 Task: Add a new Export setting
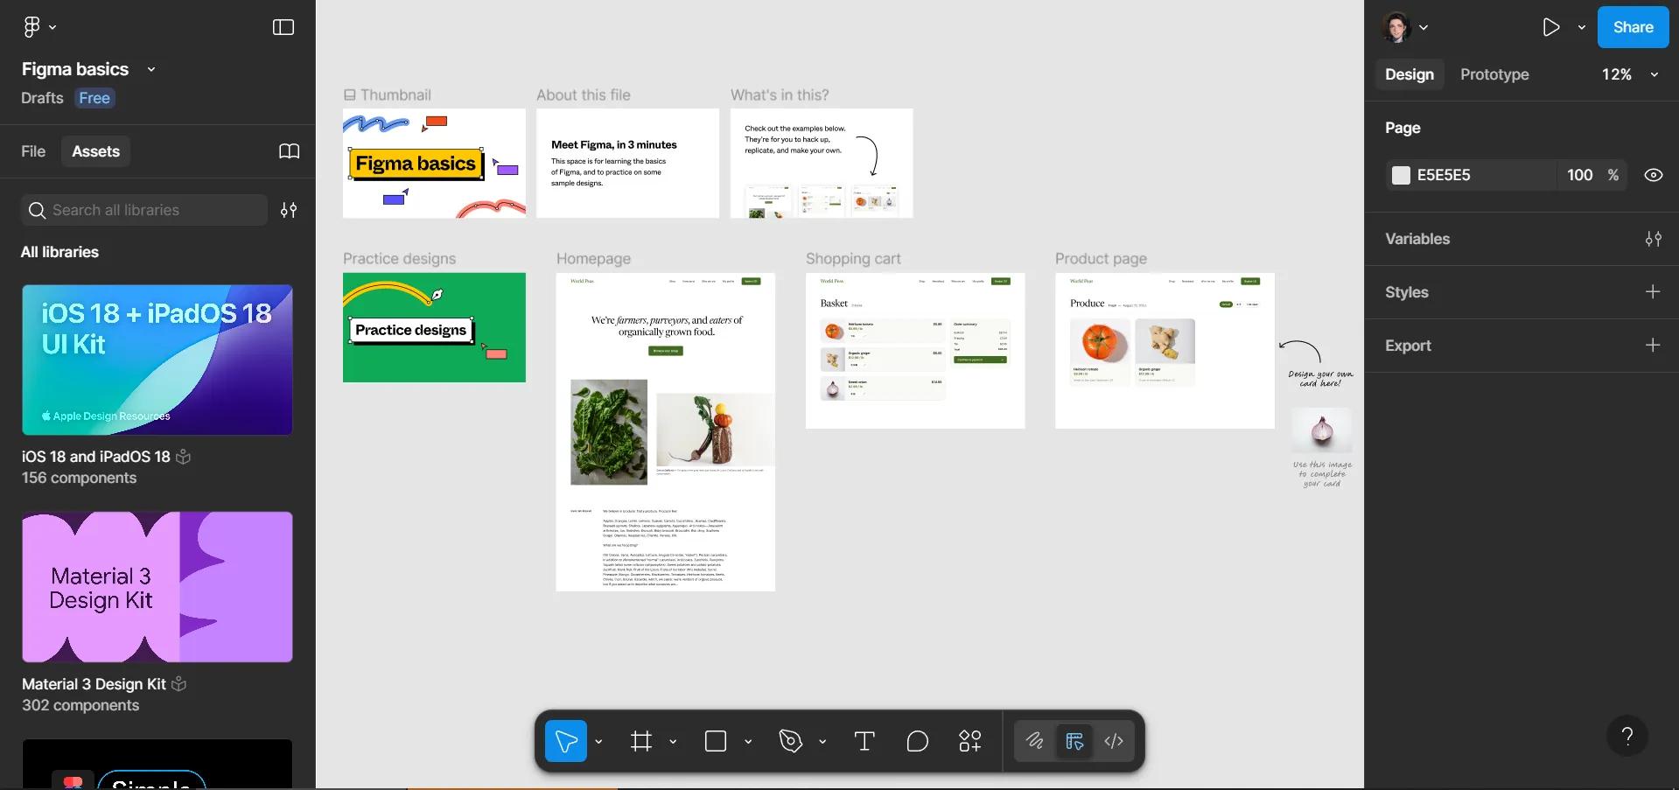(x=1653, y=346)
